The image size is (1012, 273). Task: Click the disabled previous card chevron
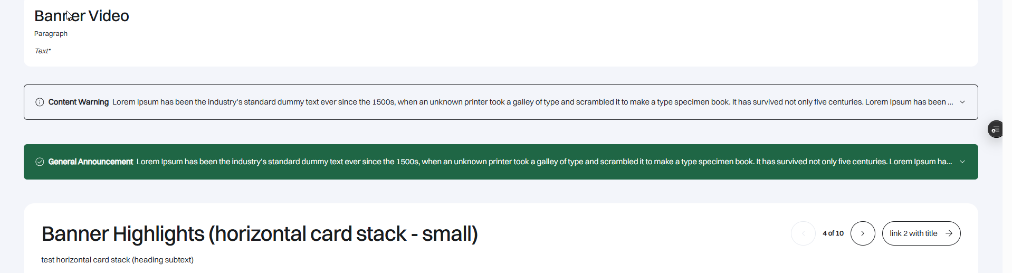tap(803, 233)
